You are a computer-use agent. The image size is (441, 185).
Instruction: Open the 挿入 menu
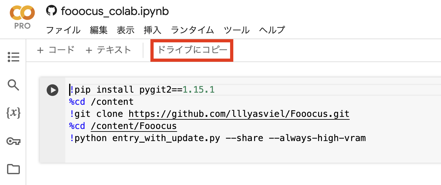point(153,30)
